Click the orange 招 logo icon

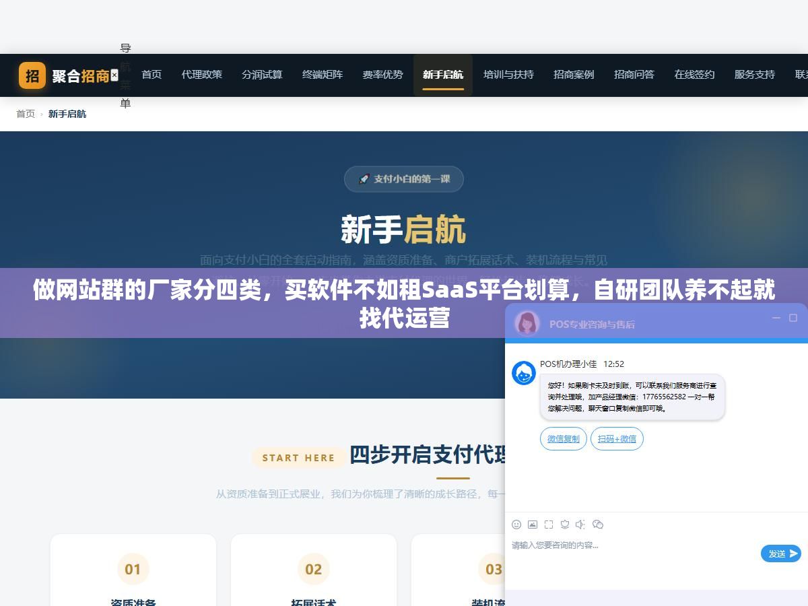coord(32,75)
